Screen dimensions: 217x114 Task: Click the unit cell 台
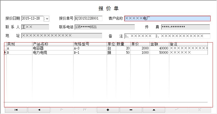[111, 48]
